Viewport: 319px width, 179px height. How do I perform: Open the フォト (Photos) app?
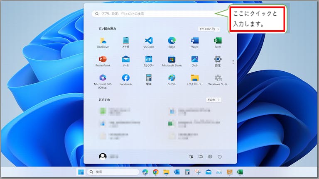pyautogui.click(x=195, y=61)
